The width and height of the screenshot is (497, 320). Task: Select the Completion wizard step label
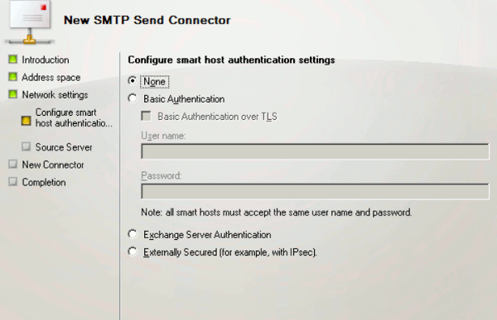point(44,182)
